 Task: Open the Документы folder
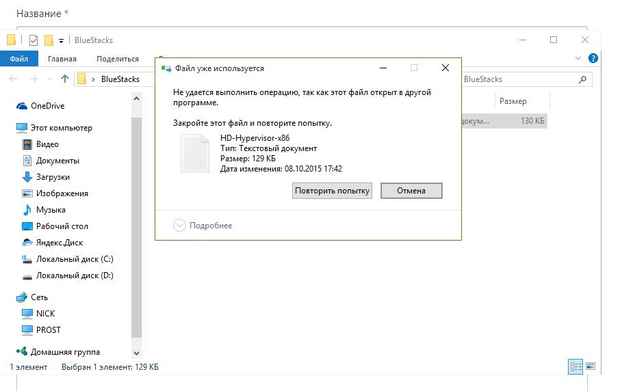tap(57, 161)
